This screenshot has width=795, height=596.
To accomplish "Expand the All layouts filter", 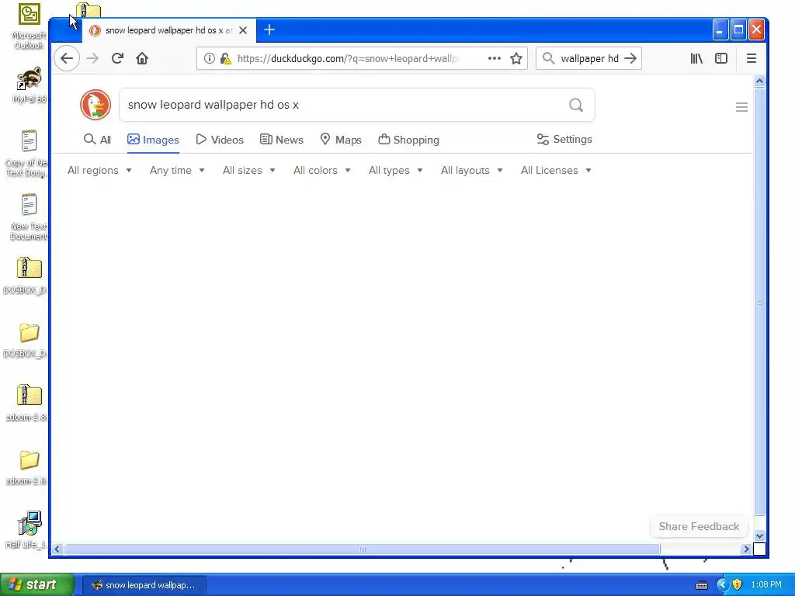I will pyautogui.click(x=471, y=170).
